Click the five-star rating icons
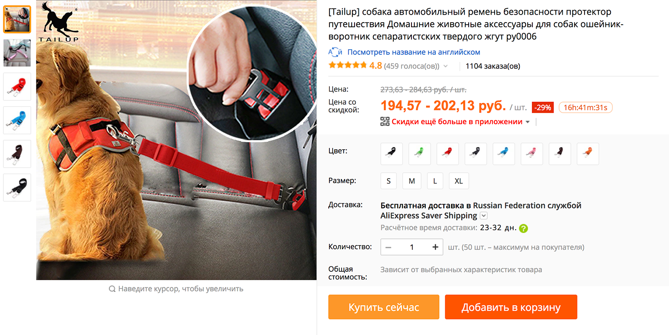 tap(347, 65)
